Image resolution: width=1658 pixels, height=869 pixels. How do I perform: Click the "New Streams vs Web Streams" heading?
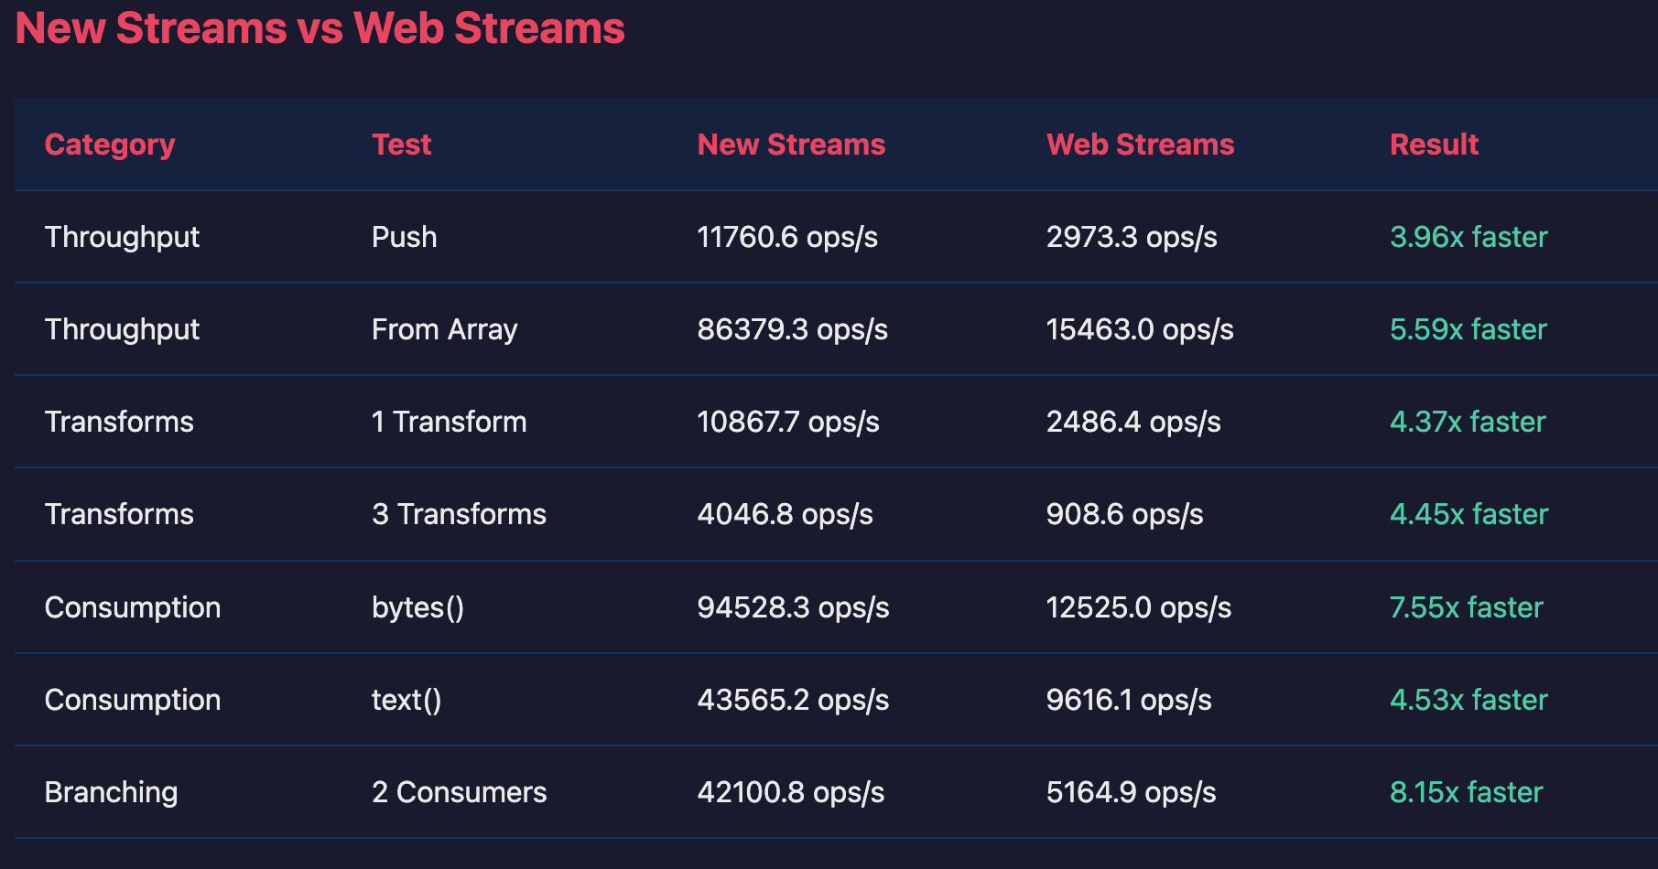pos(320,28)
